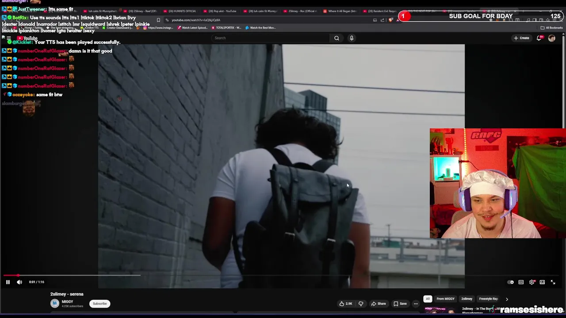
Task: Open the Instagram bookmark
Action: tap(158, 28)
